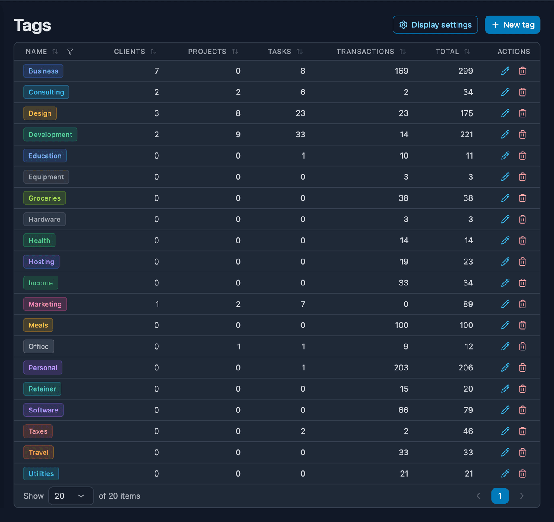
Task: Select the Groceries tag badge
Action: point(45,198)
